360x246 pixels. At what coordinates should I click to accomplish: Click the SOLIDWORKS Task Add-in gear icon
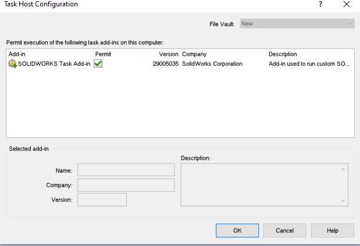click(12, 64)
